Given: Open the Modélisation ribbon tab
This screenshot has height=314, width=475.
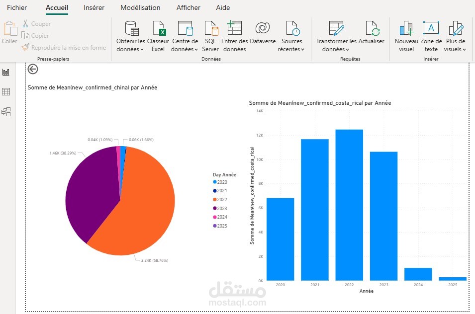Looking at the screenshot, I should coord(140,8).
